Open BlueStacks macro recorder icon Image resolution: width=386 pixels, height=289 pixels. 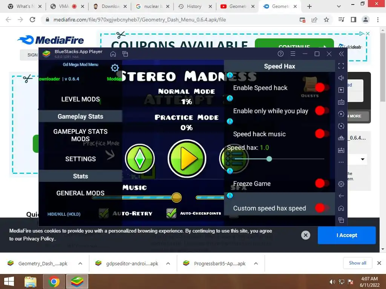pos(341,114)
